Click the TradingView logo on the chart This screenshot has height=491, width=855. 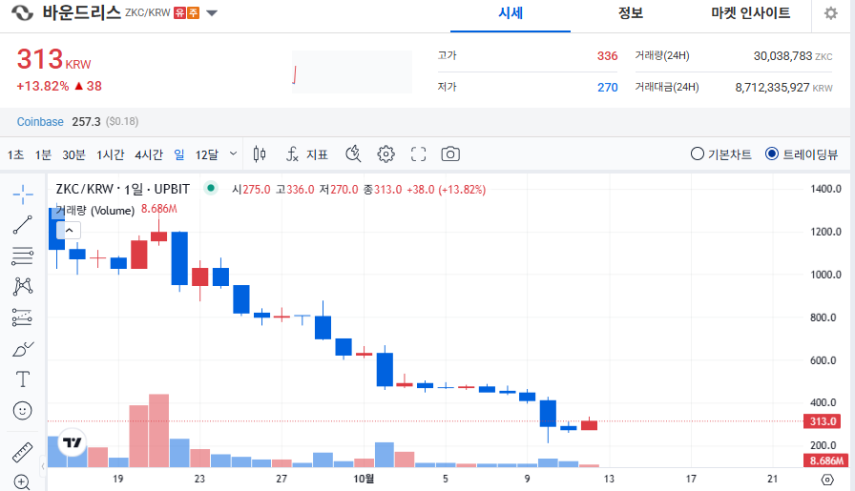coord(72,442)
